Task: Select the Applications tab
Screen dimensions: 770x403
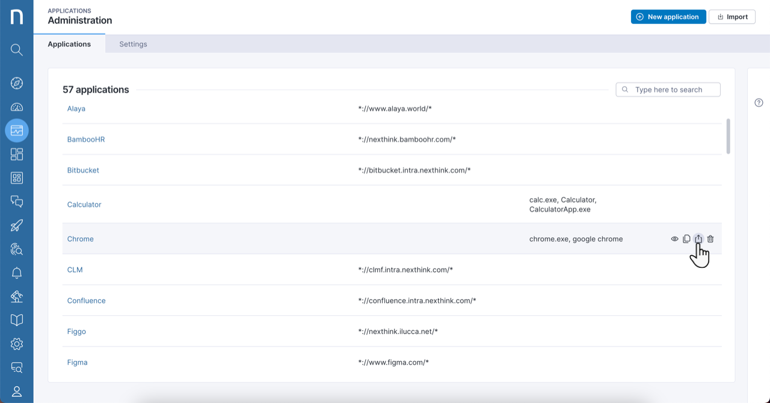Action: click(x=69, y=44)
